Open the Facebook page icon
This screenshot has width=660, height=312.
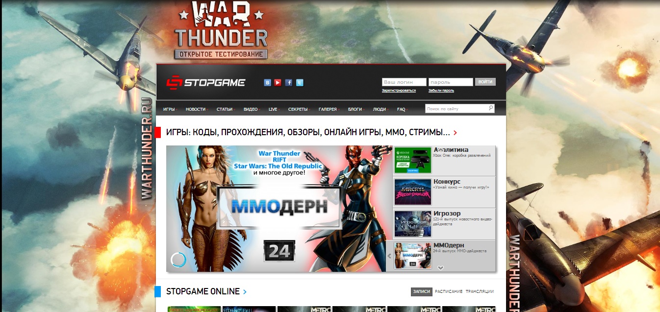click(x=289, y=83)
